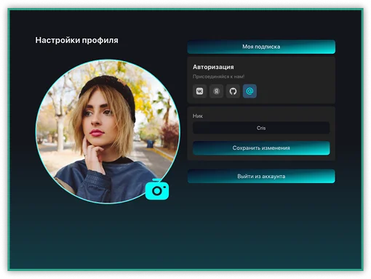
Task: Click the Авторизация section title
Action: tap(213, 67)
